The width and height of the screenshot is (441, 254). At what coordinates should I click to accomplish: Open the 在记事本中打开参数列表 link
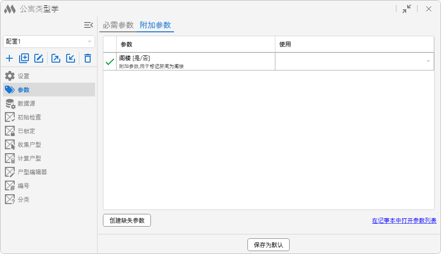pyautogui.click(x=404, y=221)
